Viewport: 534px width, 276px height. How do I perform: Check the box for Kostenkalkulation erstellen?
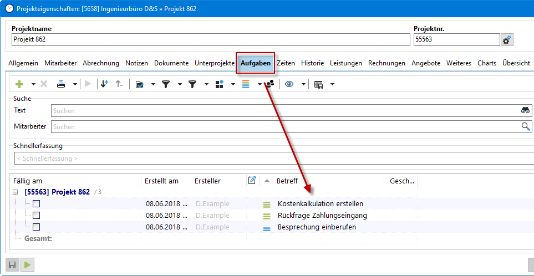37,204
